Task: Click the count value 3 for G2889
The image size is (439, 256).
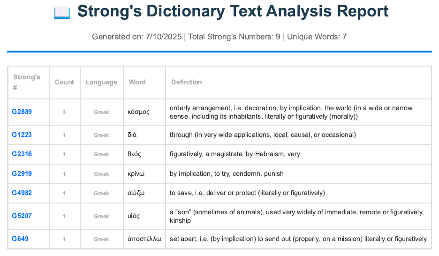Action: [64, 113]
